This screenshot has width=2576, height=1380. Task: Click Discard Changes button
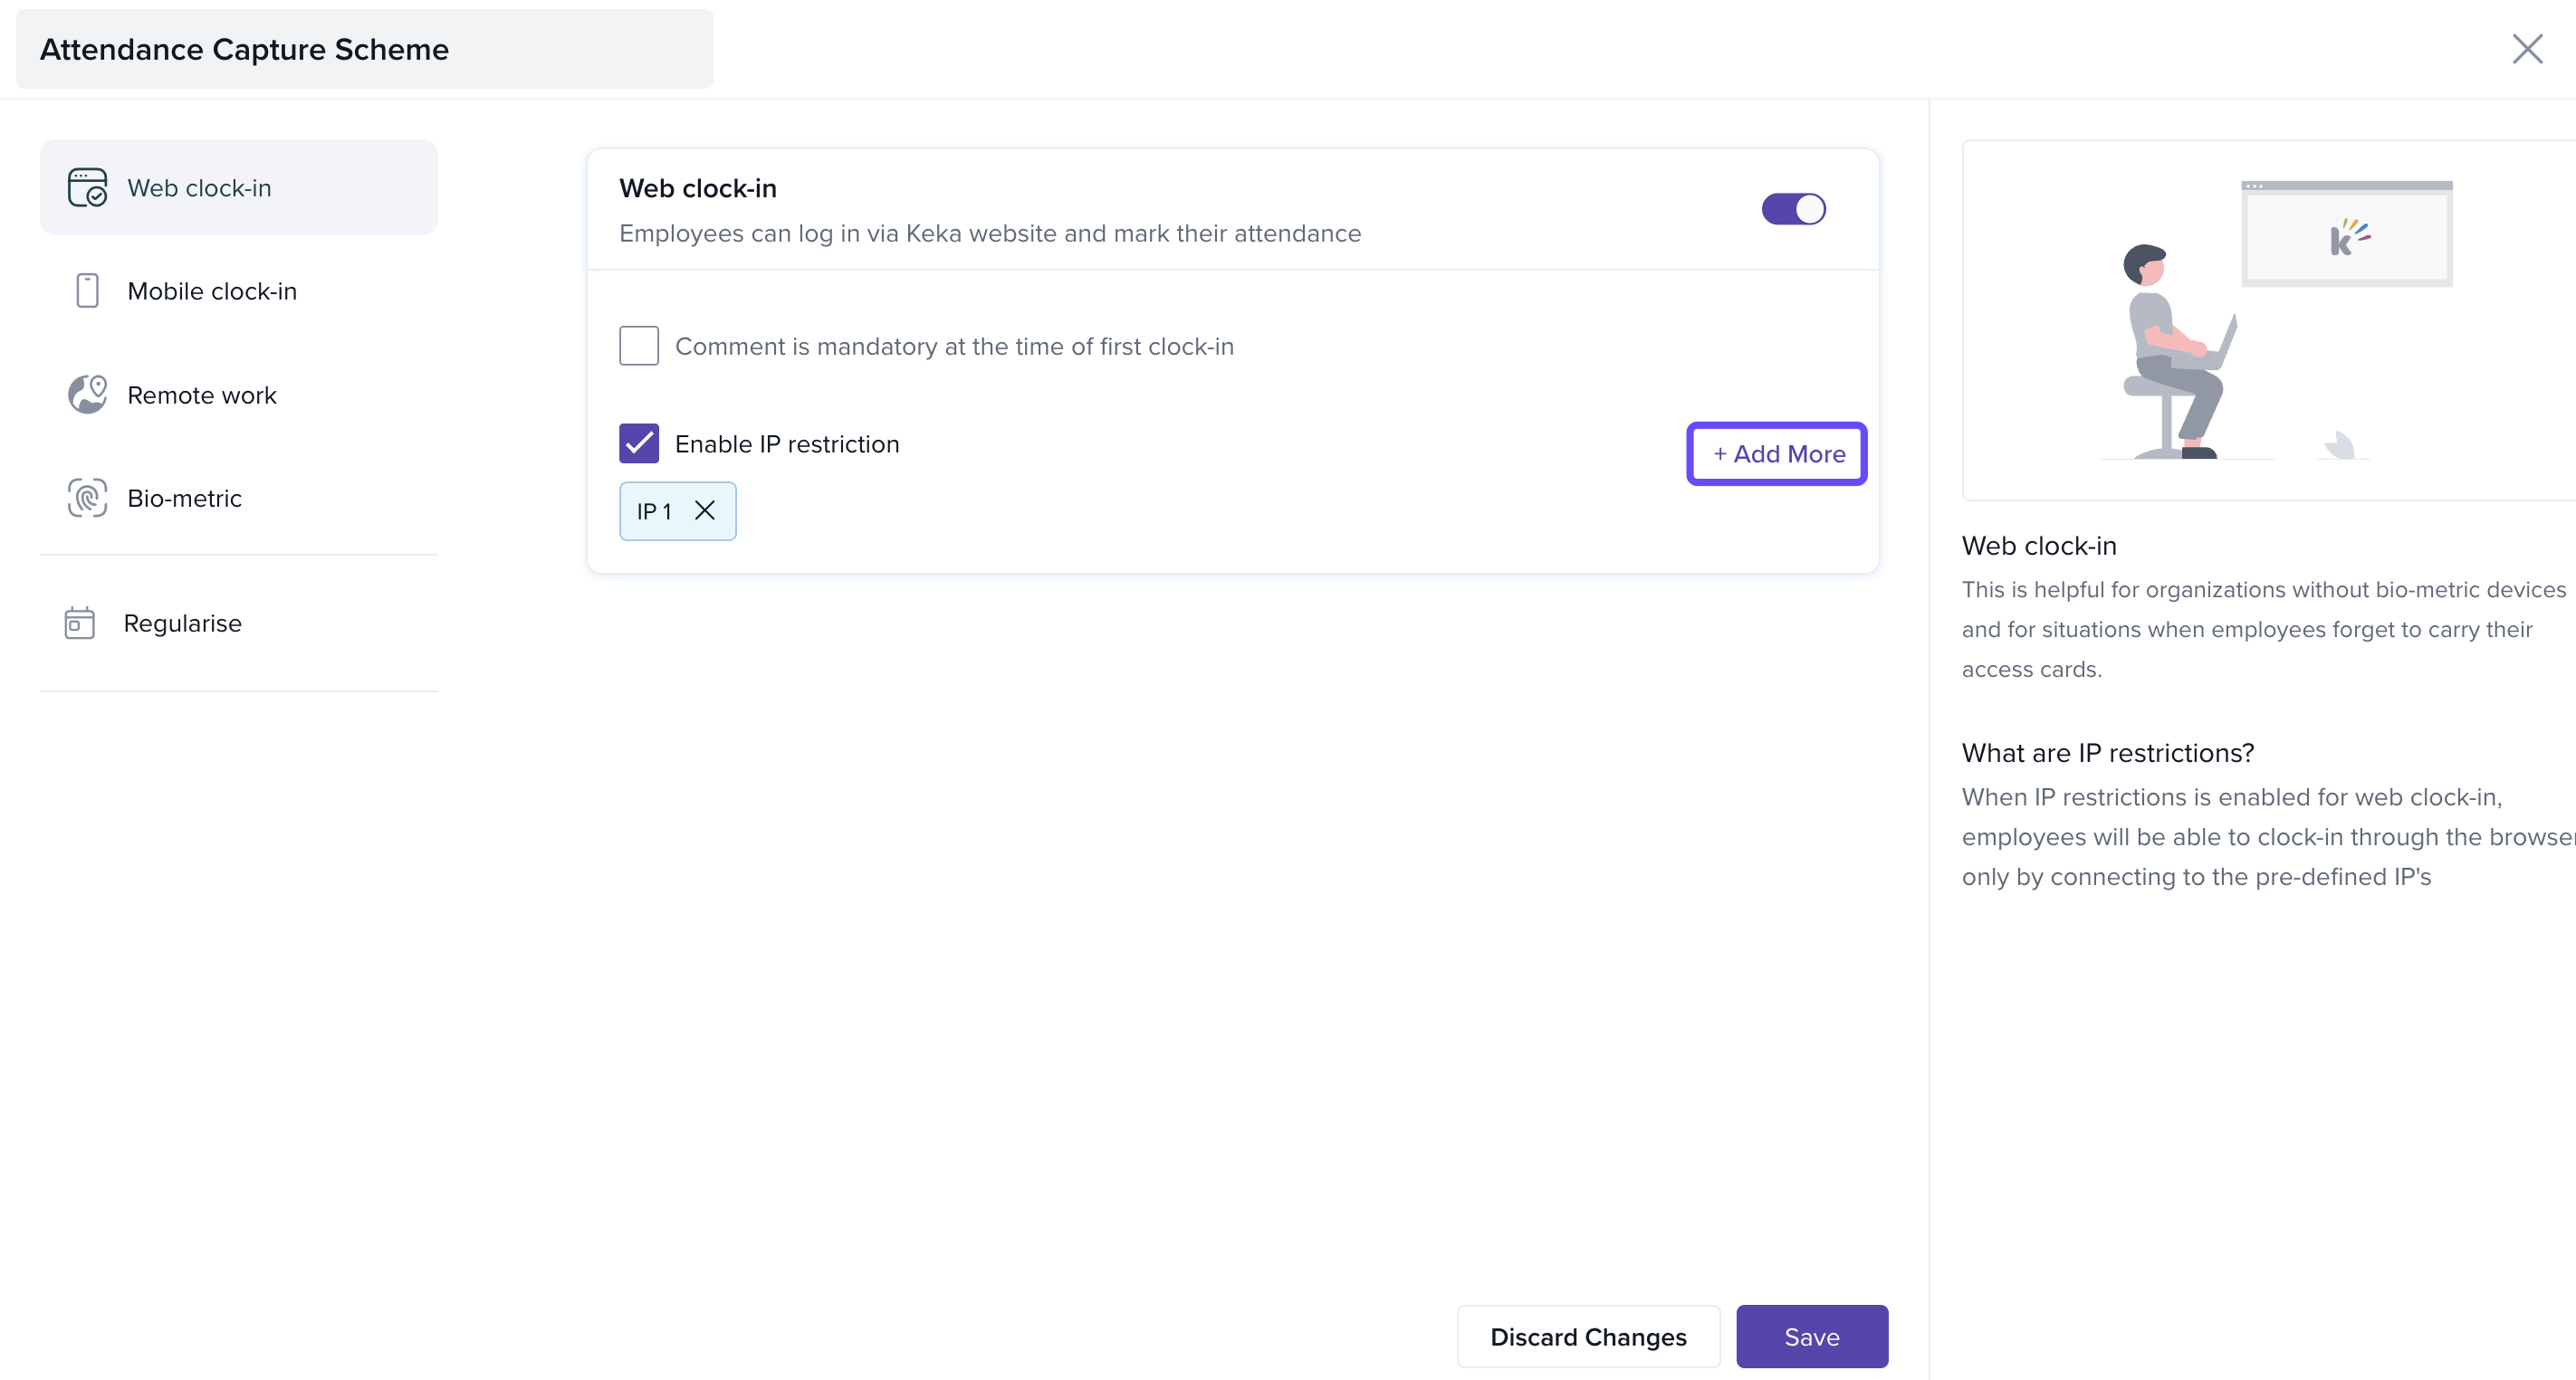1588,1336
